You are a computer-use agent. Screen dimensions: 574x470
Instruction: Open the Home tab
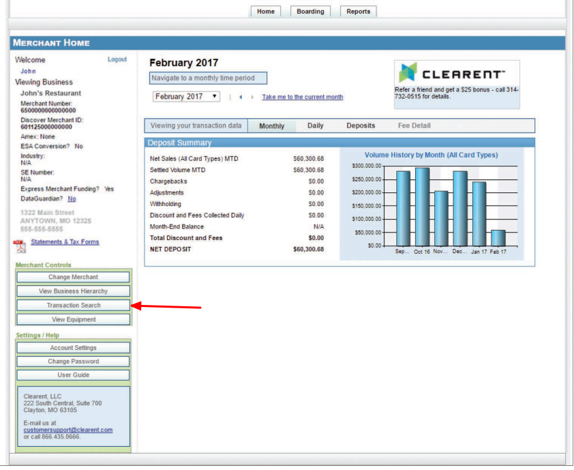(x=265, y=12)
